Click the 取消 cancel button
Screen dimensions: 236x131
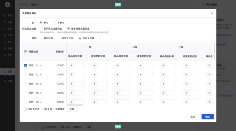pyautogui.click(x=192, y=117)
